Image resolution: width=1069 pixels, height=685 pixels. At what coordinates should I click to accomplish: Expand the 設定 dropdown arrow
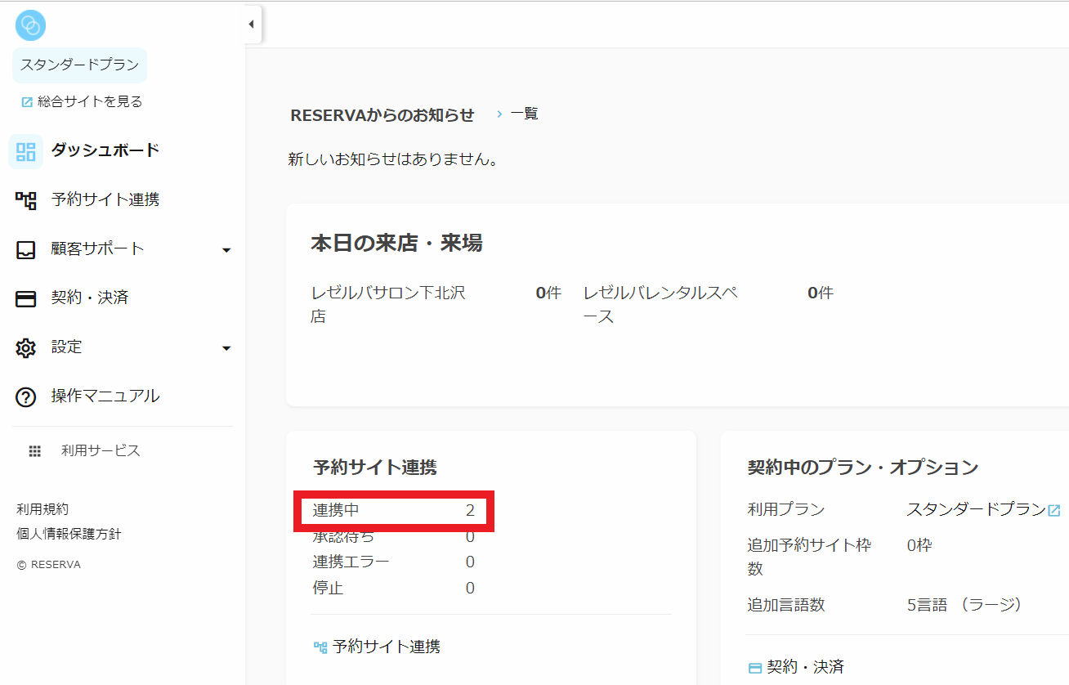(x=226, y=348)
